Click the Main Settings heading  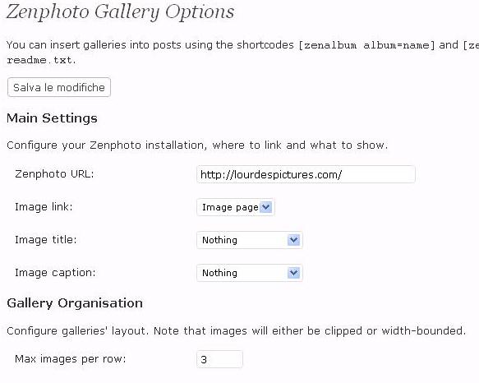(x=52, y=118)
